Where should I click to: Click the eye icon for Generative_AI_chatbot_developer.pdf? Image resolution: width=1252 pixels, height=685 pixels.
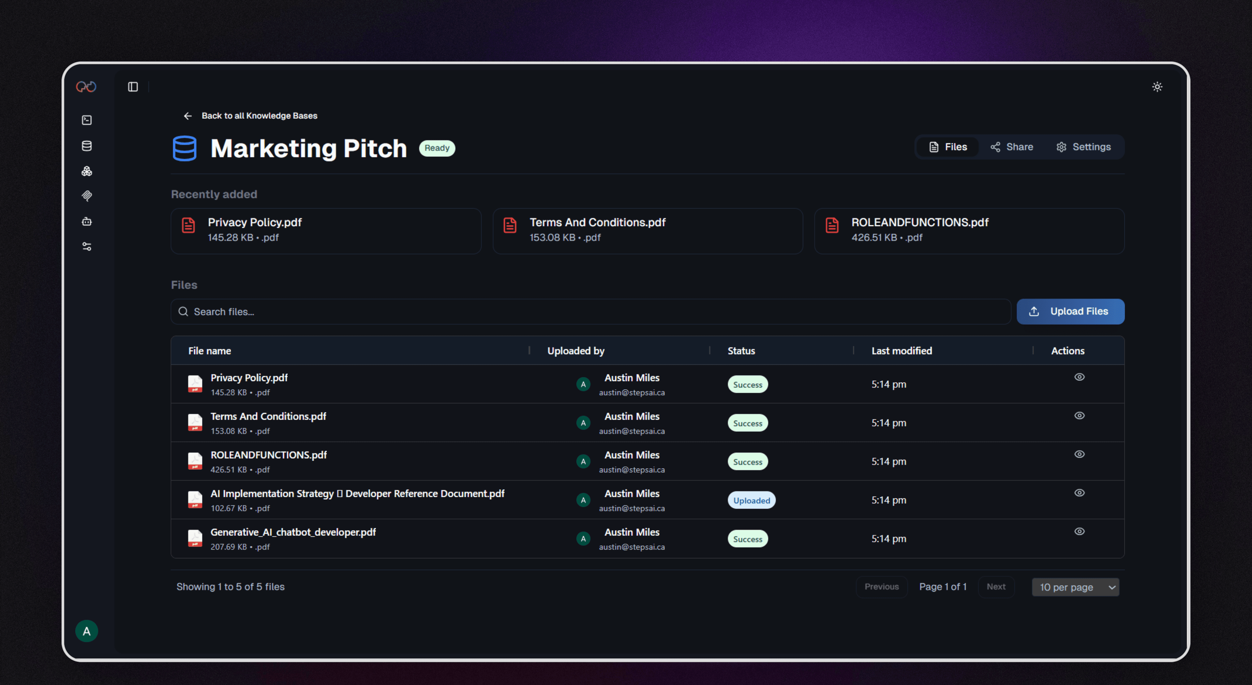(1079, 531)
